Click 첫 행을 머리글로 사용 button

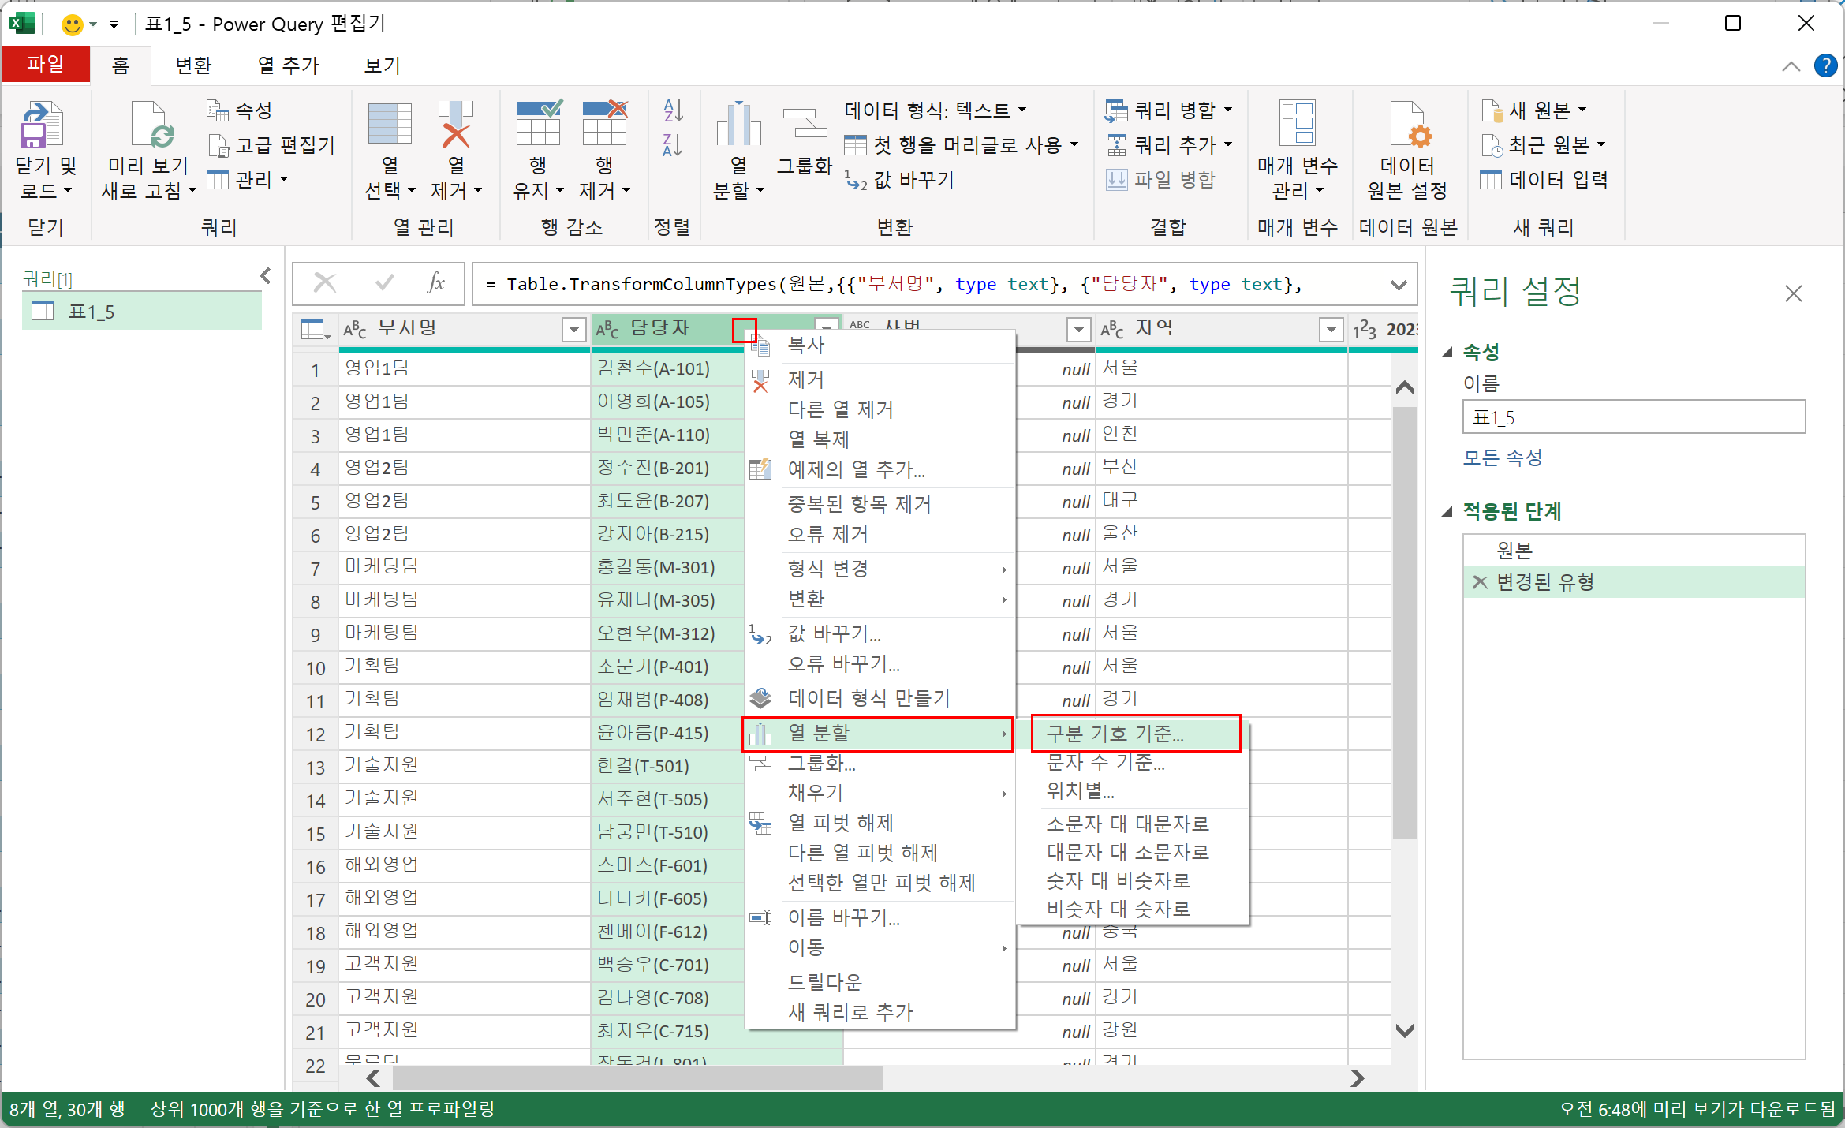tap(961, 144)
